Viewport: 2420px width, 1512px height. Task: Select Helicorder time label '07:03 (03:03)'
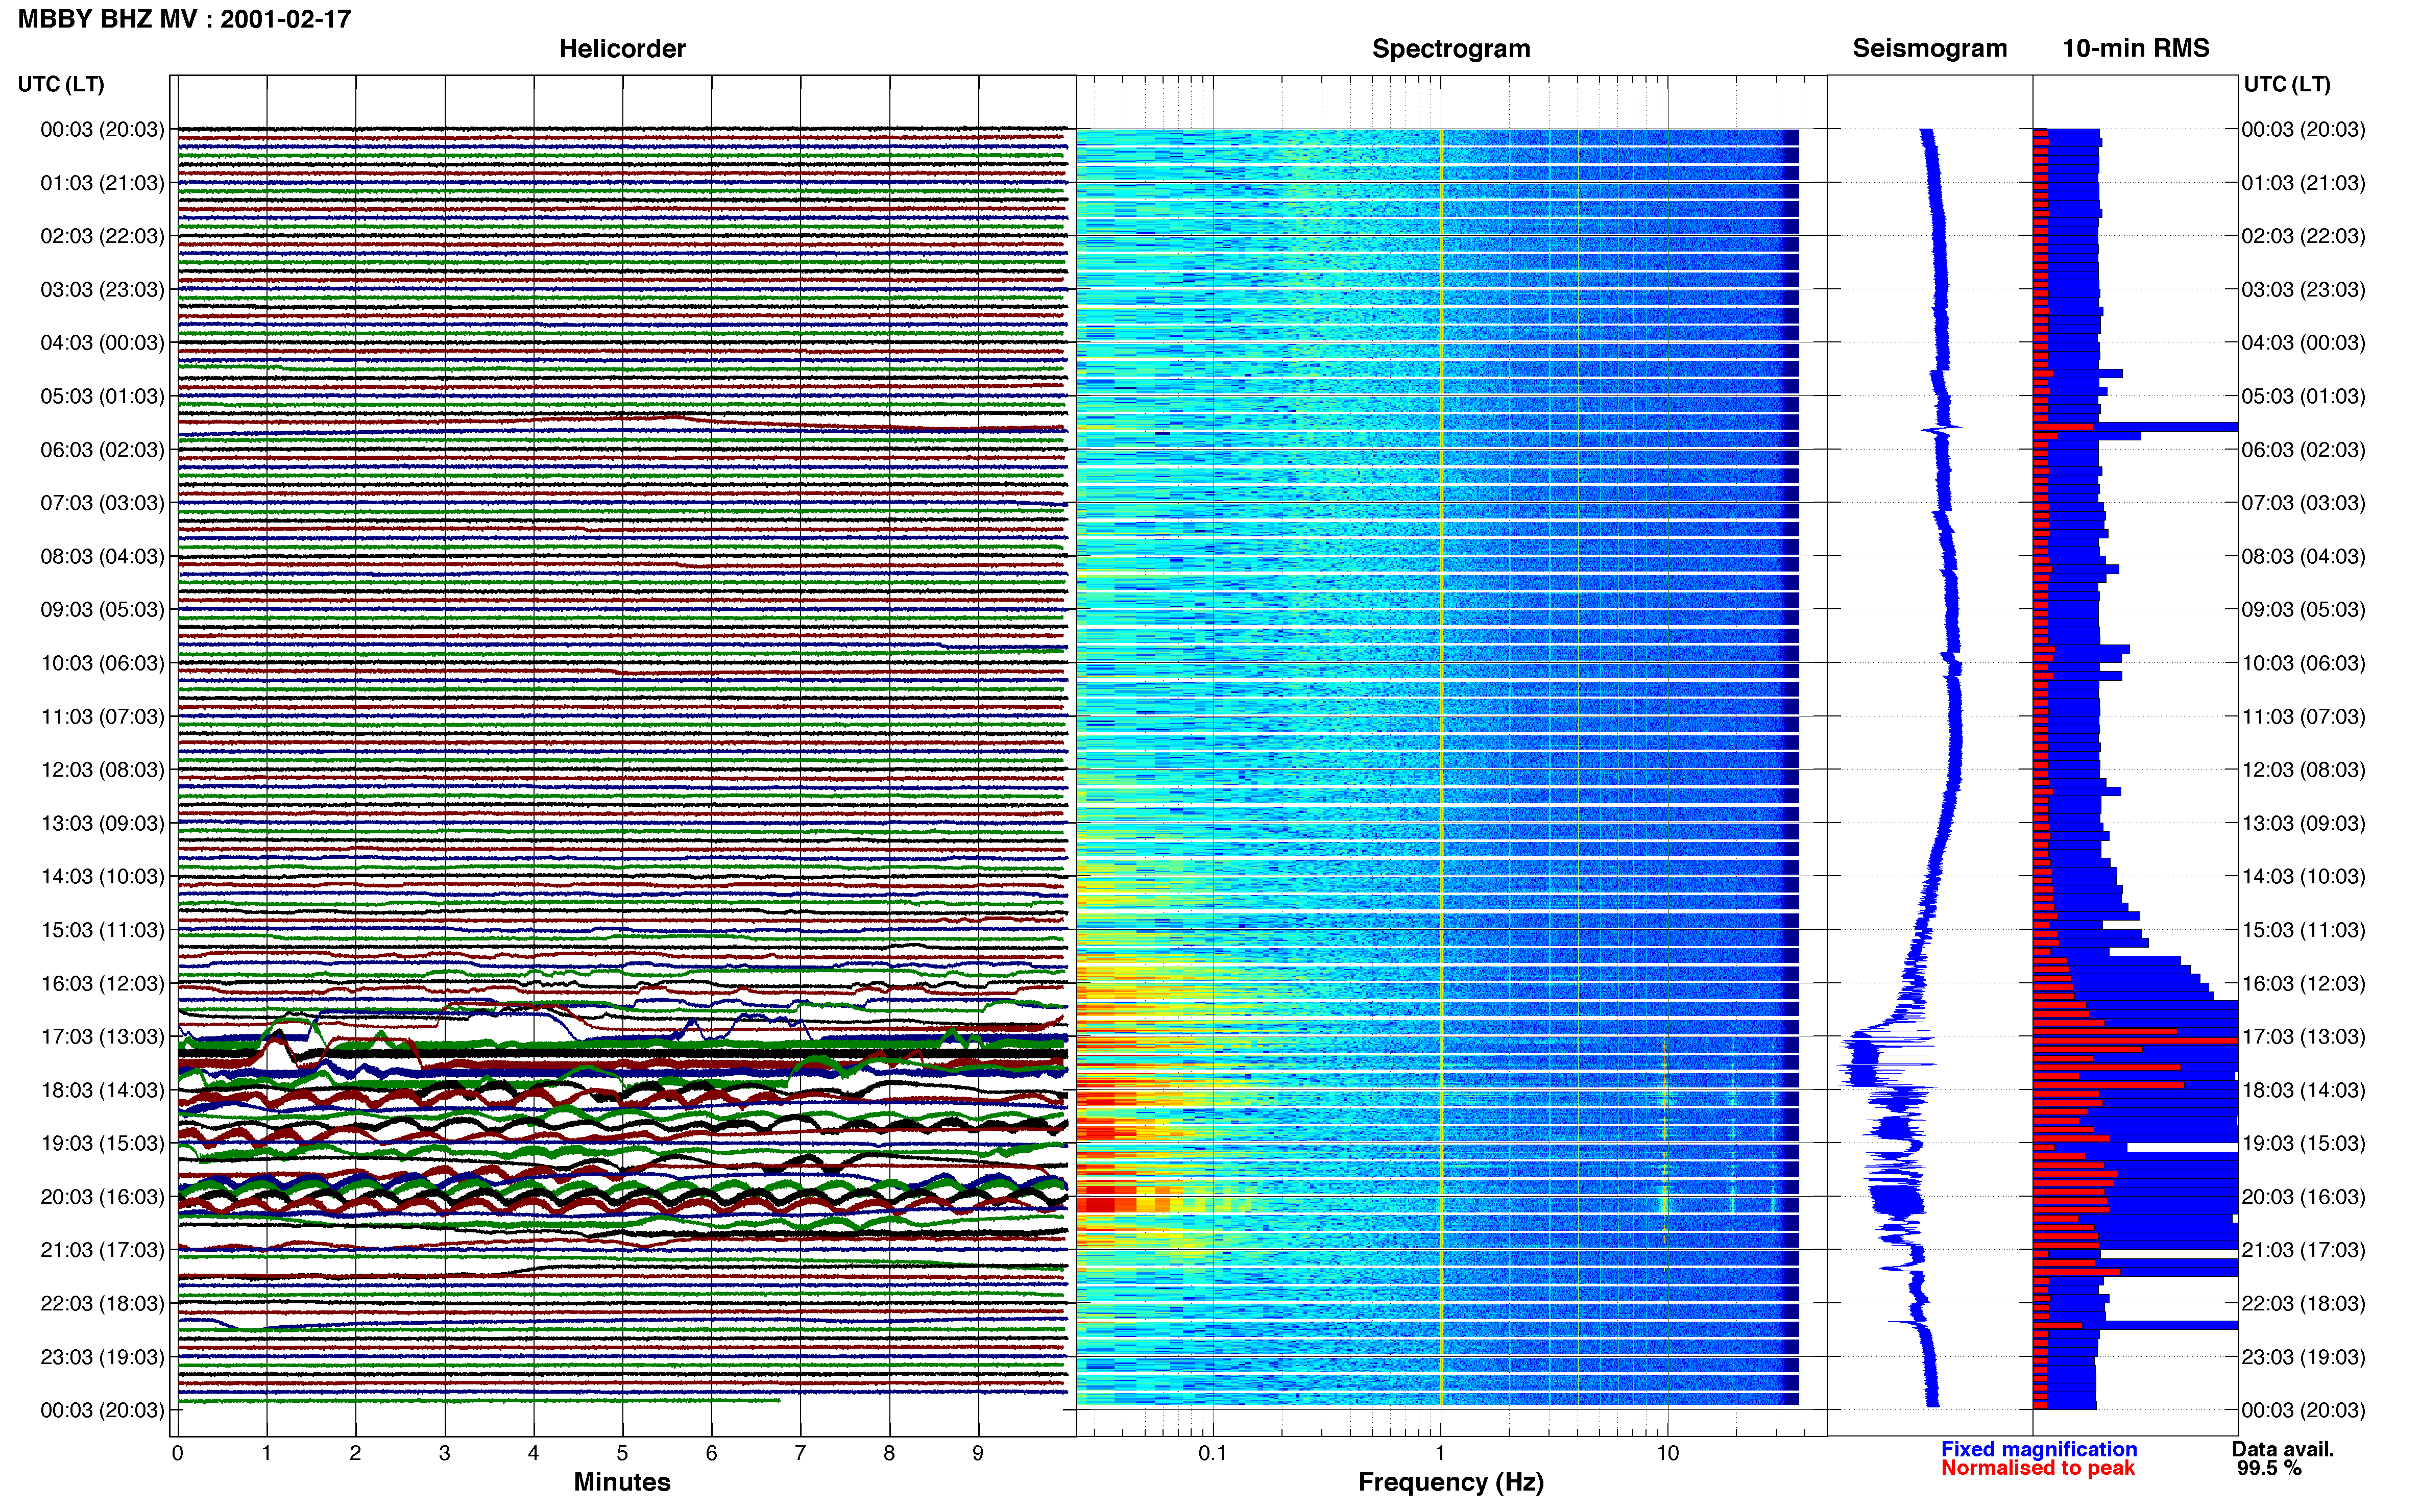pos(102,503)
